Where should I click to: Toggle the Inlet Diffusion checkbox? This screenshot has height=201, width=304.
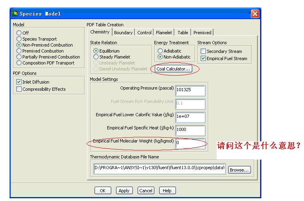tap(19, 82)
